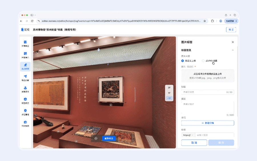
Task: Click the floor hotspot marker near the bottom table
Action: 76,141
